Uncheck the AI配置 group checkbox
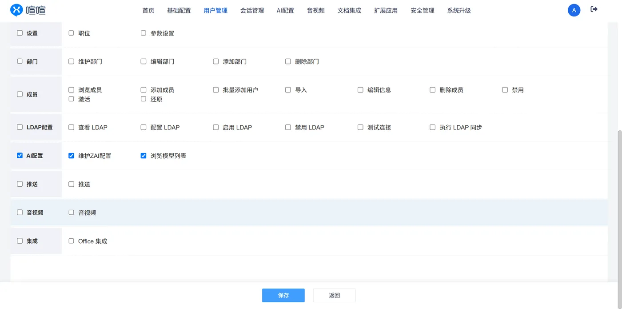This screenshot has height=309, width=622. (20, 156)
